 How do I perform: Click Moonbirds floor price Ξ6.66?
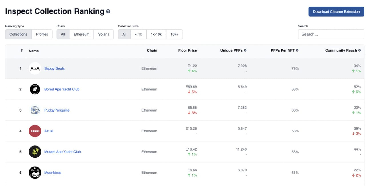192,170
